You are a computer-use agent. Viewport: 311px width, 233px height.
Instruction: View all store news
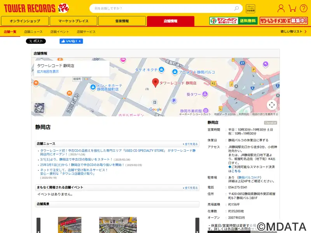[191, 144]
